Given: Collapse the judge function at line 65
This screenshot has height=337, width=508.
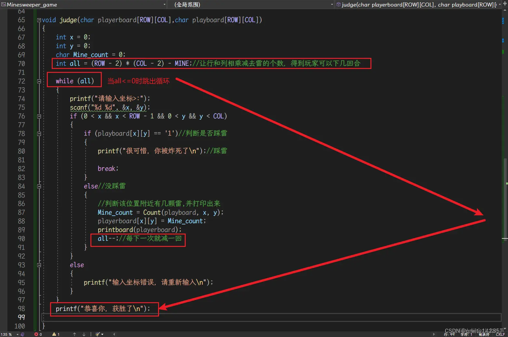Looking at the screenshot, I should 39,20.
